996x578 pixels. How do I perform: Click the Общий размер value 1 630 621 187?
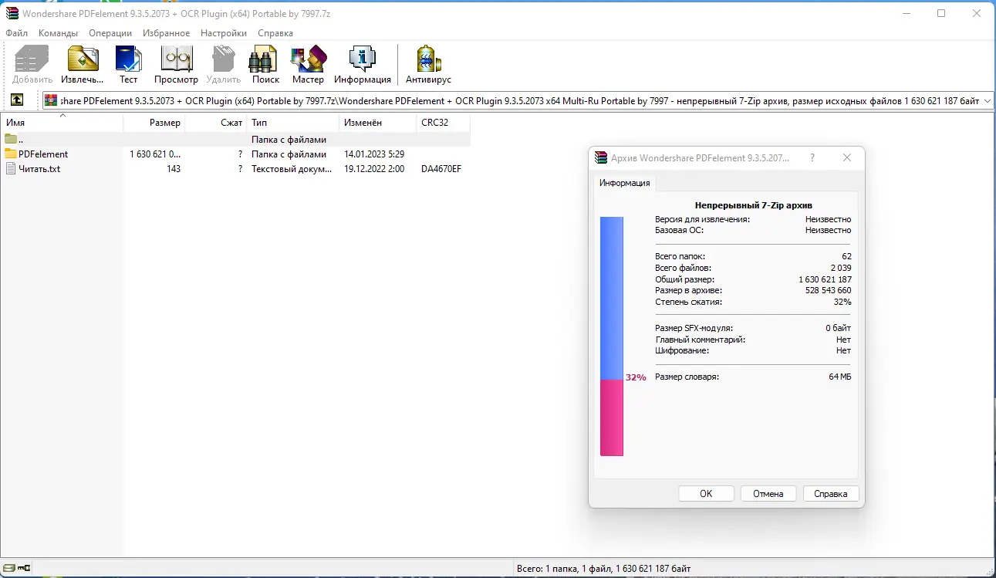click(x=825, y=279)
